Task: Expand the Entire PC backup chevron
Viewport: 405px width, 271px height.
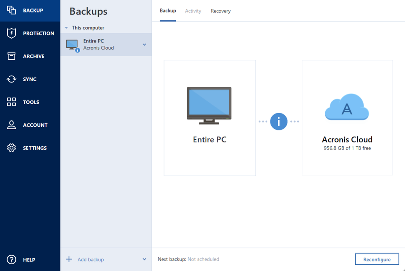Action: point(145,44)
